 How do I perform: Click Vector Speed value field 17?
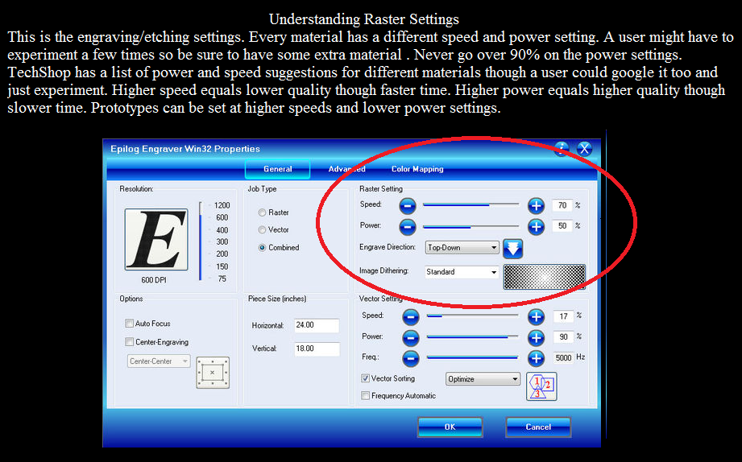563,316
